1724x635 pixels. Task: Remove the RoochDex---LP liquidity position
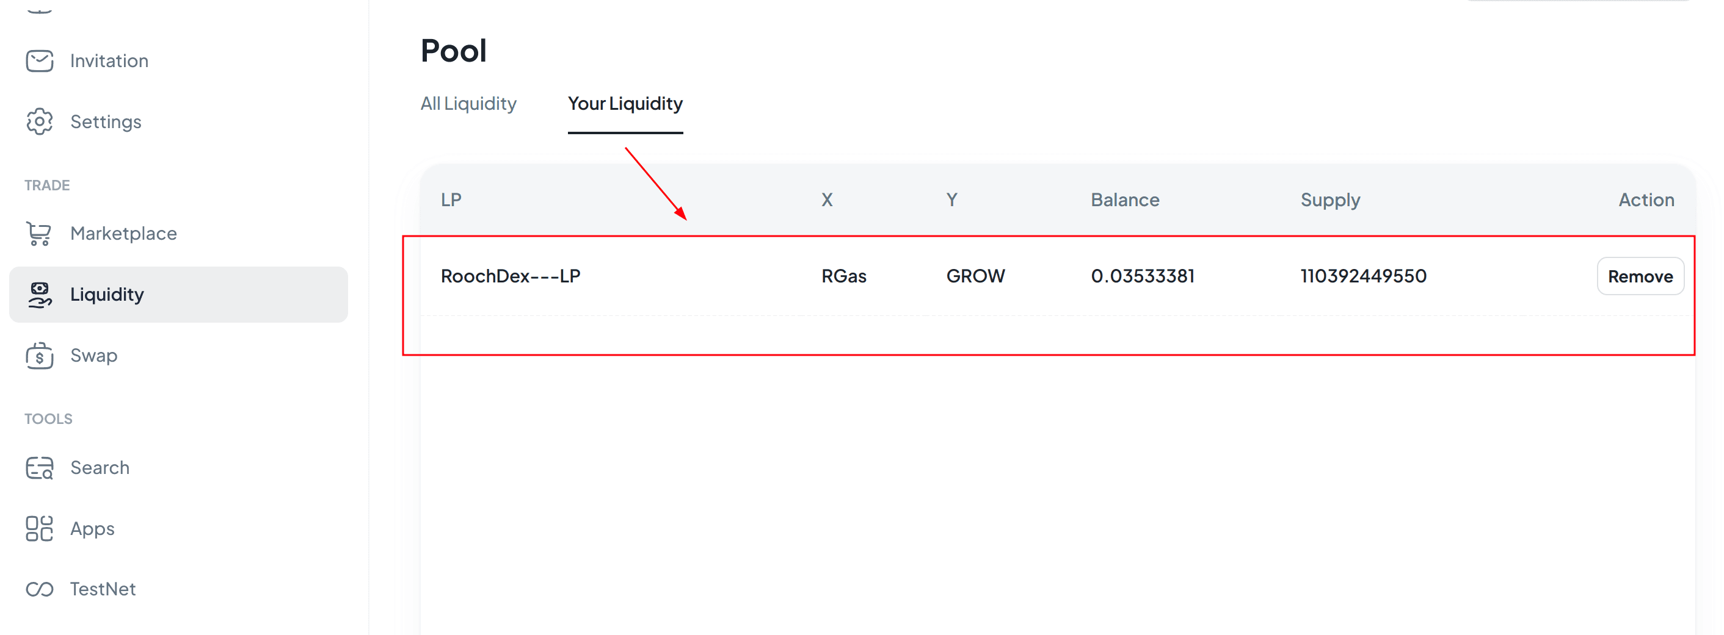click(x=1640, y=276)
